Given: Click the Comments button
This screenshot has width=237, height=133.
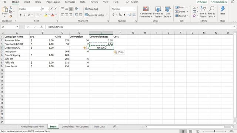Looking at the screenshot, I should point(219,2).
